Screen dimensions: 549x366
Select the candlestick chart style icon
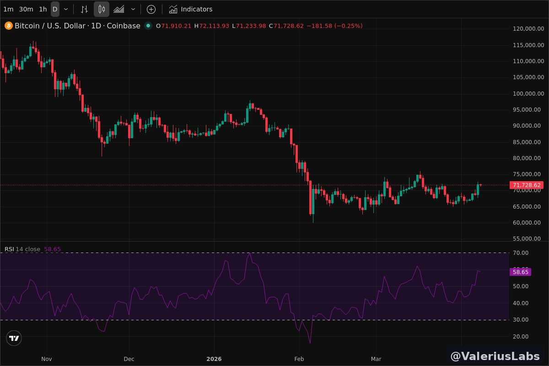(x=102, y=9)
